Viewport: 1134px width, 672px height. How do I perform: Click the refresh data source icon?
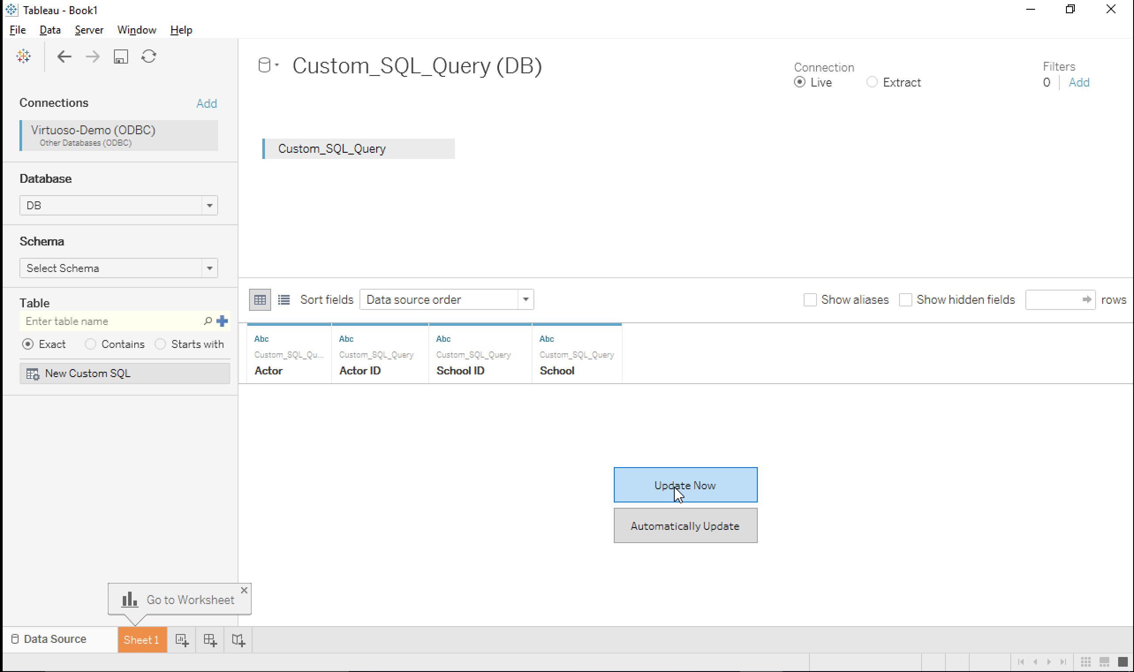point(148,57)
